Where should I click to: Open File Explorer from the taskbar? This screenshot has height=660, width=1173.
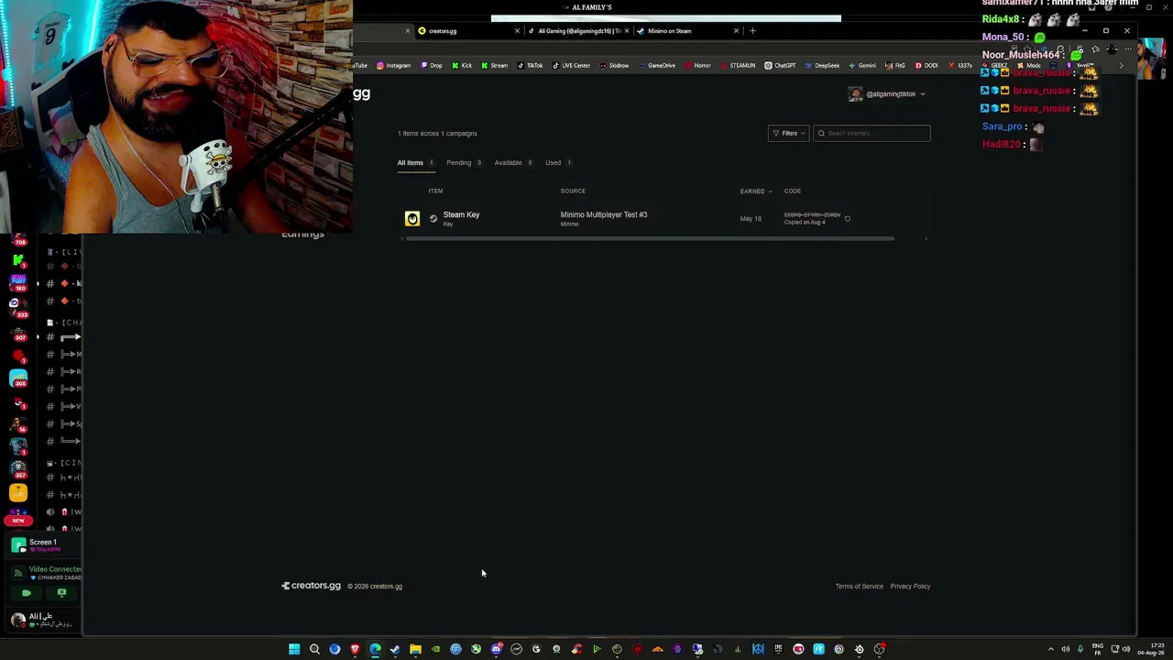tap(415, 649)
